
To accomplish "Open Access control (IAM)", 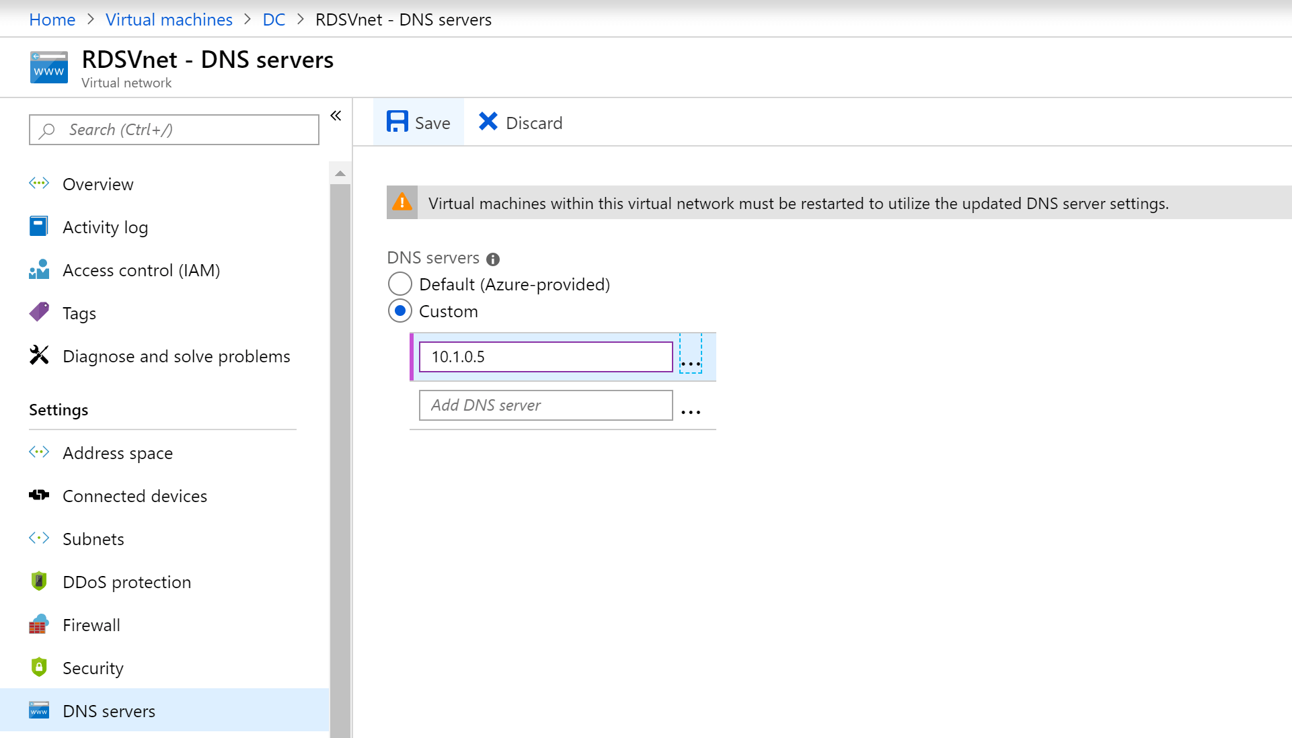I will click(x=141, y=270).
